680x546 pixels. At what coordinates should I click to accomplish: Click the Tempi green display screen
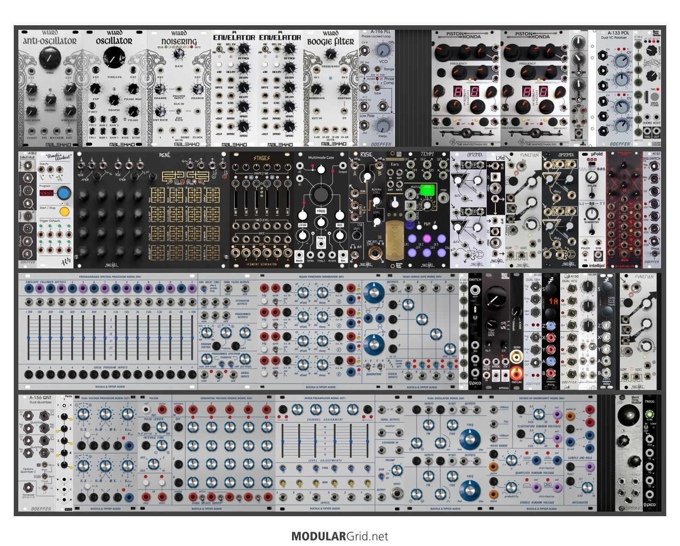point(427,189)
